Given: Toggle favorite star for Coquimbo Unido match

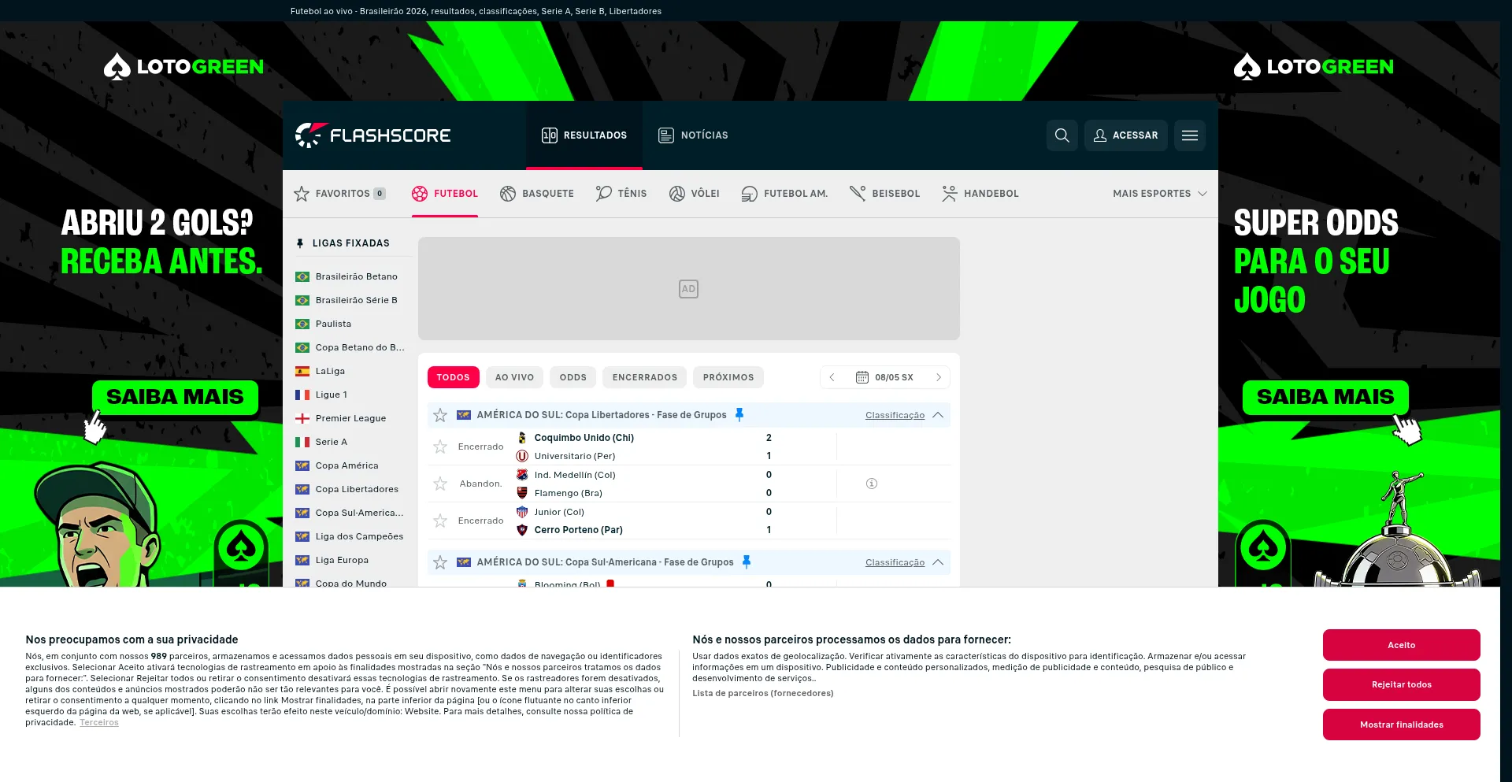Looking at the screenshot, I should coord(440,447).
